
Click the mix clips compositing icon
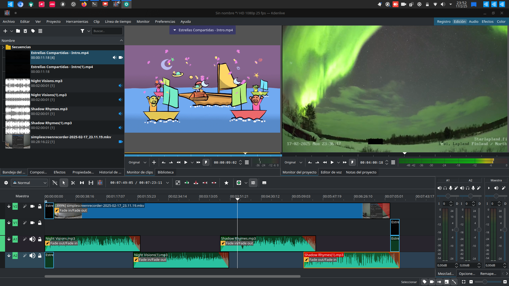click(x=178, y=183)
